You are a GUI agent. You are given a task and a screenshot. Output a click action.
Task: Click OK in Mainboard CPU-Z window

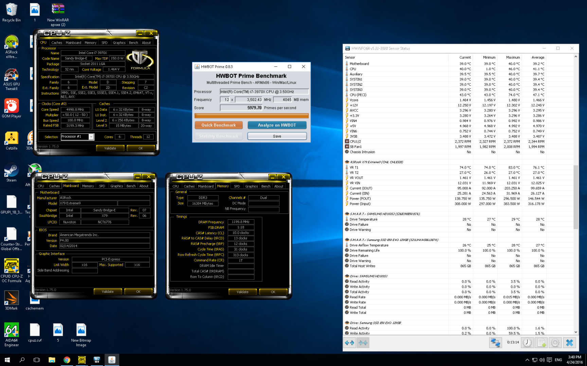[x=138, y=291]
